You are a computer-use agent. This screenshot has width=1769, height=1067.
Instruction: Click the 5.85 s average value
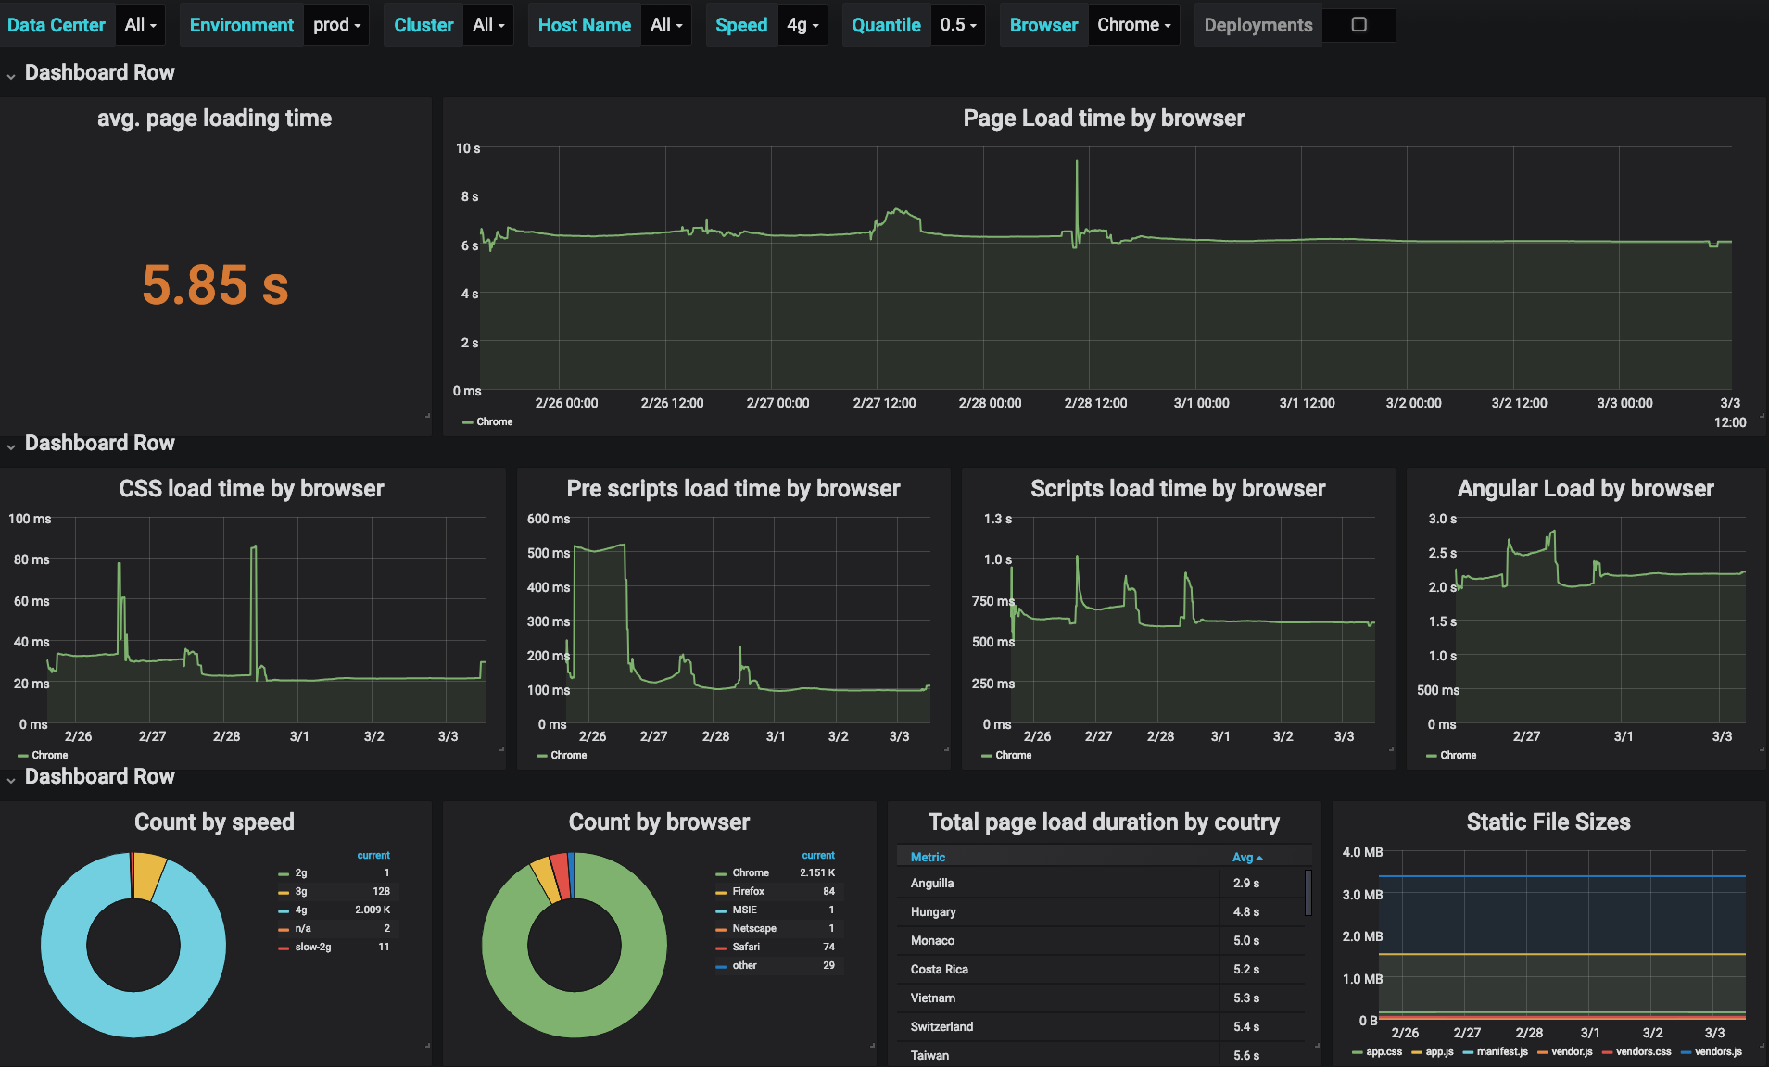(215, 284)
